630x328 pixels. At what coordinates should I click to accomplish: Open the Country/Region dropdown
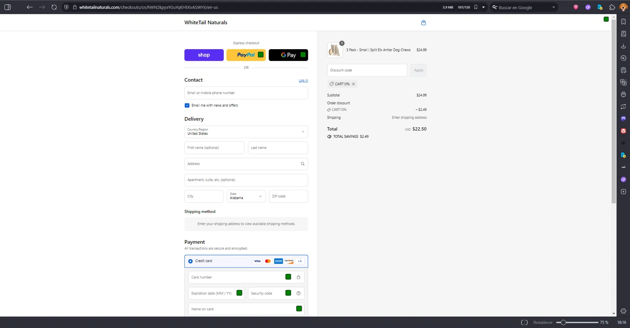246,132
